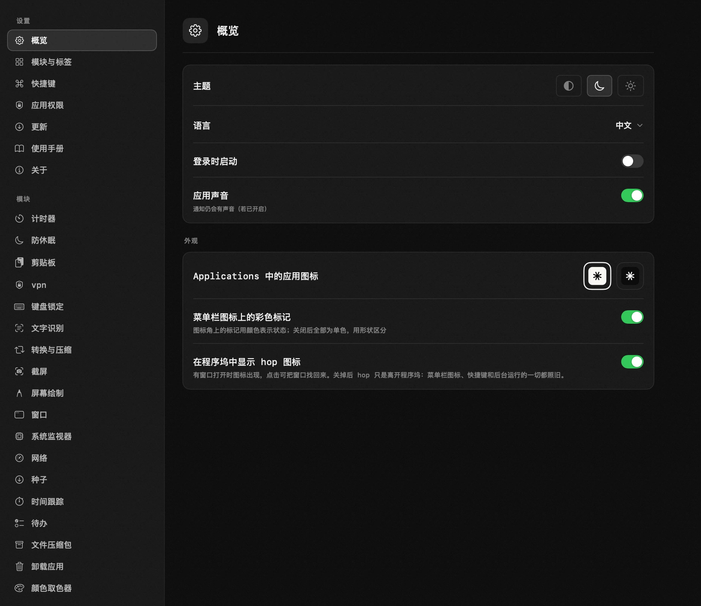Open the 系统监视器 system monitor module
Screen dimensions: 701x606
82,436
